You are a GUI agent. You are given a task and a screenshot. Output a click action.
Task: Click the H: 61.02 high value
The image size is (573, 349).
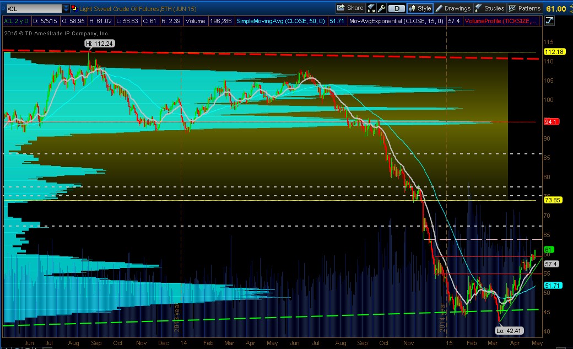[x=100, y=21]
